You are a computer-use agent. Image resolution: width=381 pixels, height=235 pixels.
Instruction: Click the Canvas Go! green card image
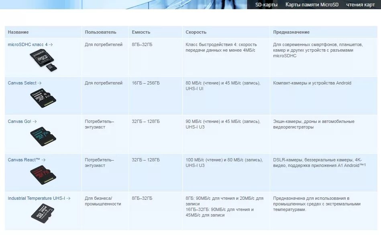click(x=43, y=137)
